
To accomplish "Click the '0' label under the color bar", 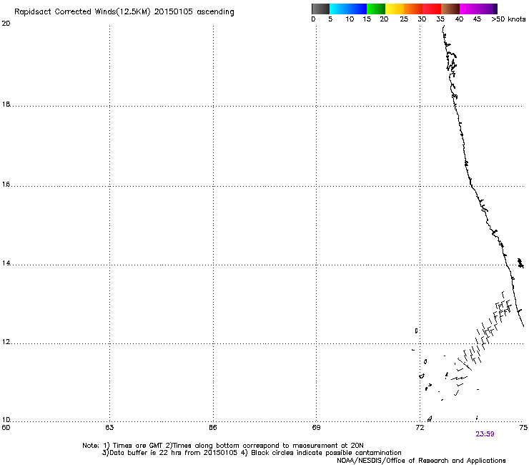I will (313, 19).
